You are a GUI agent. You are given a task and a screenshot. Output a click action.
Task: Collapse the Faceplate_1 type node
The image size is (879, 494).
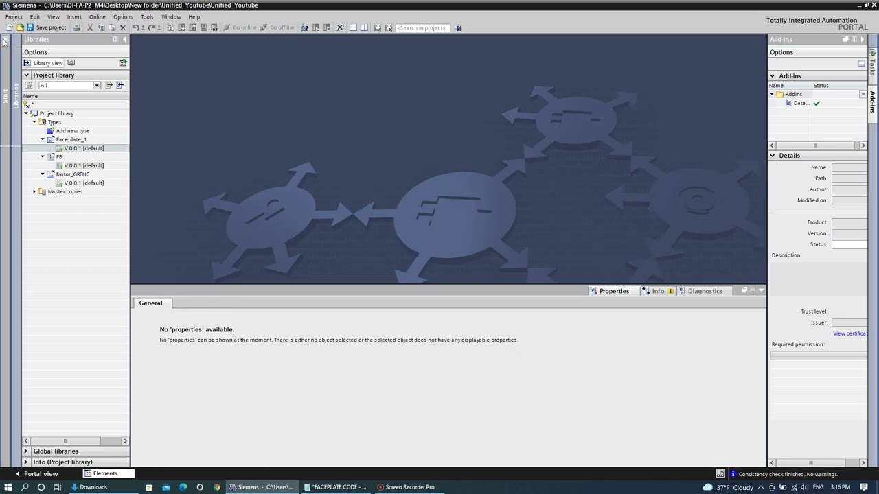click(43, 139)
